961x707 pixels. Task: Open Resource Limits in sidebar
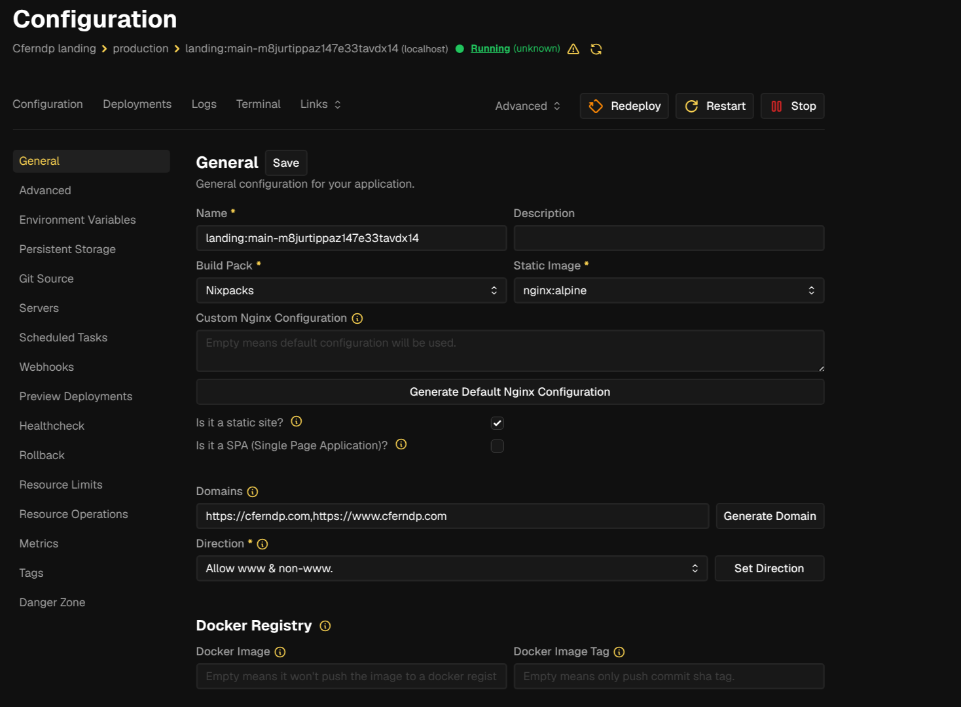(x=92, y=485)
